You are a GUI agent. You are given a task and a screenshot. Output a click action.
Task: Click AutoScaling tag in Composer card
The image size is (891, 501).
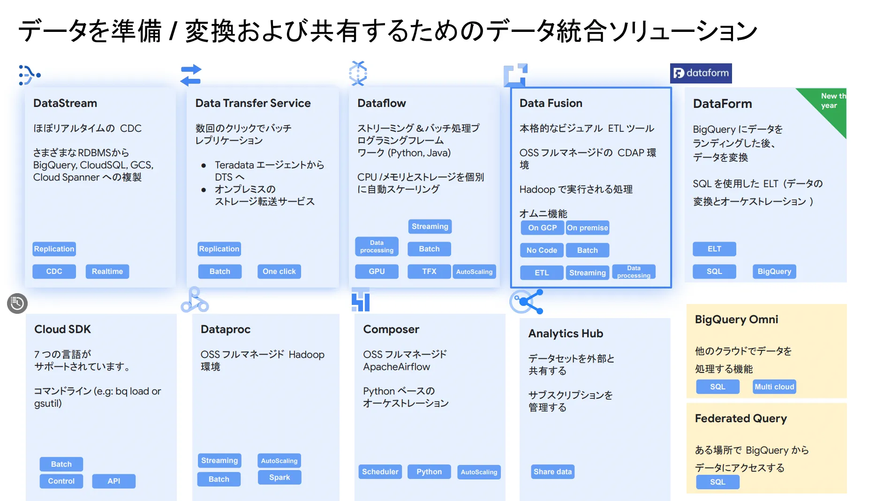[x=479, y=472]
